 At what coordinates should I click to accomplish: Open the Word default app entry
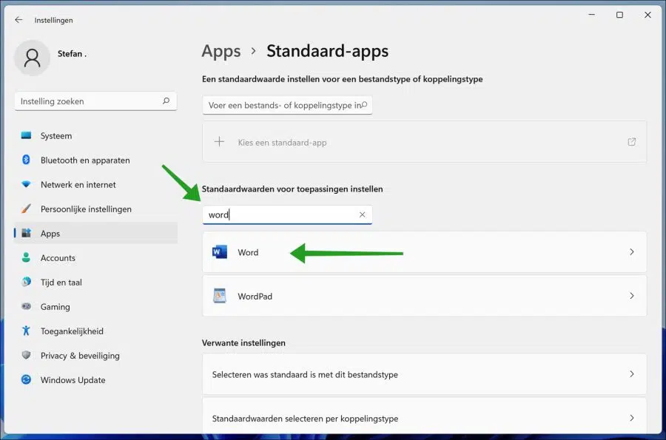[x=424, y=252]
